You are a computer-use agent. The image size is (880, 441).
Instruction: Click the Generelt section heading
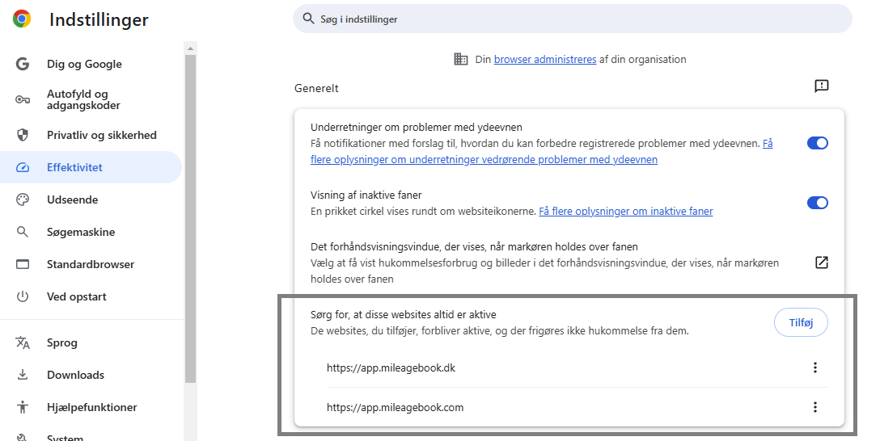point(316,89)
